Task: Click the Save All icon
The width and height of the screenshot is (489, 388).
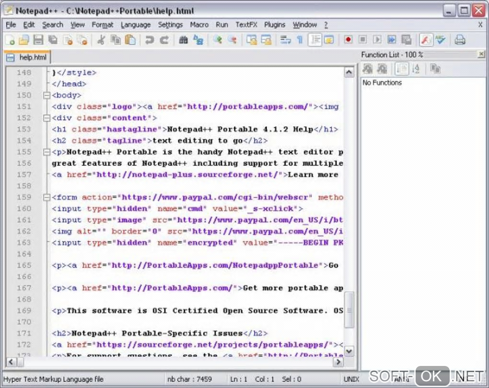Action: pyautogui.click(x=53, y=40)
